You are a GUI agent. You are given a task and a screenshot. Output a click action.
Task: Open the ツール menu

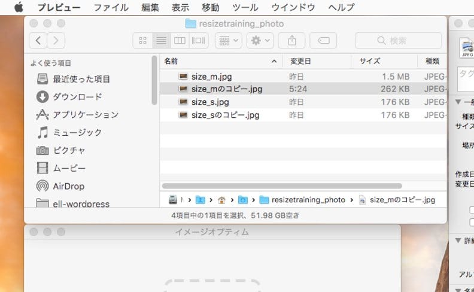245,7
